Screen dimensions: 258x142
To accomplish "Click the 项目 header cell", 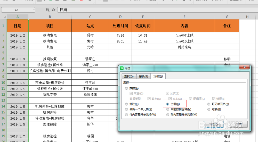I will tap(50, 26).
